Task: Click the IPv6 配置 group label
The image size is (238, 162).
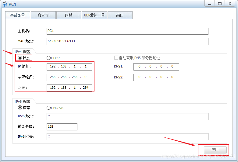Action: (x=23, y=102)
